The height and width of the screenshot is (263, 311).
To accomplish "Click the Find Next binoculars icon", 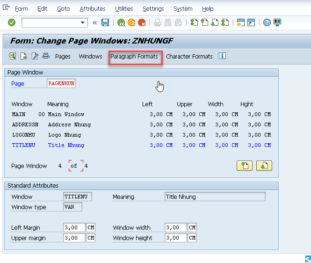I will click(x=178, y=22).
